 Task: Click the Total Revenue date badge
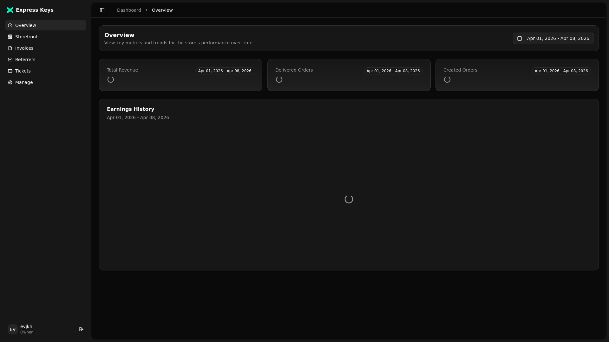(x=225, y=71)
